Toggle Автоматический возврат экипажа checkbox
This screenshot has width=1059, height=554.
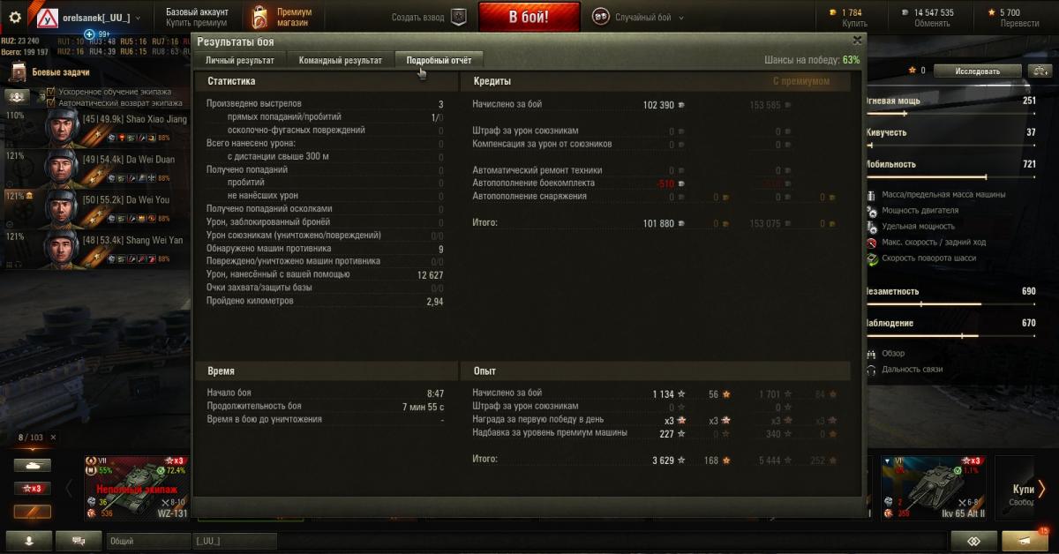point(50,103)
